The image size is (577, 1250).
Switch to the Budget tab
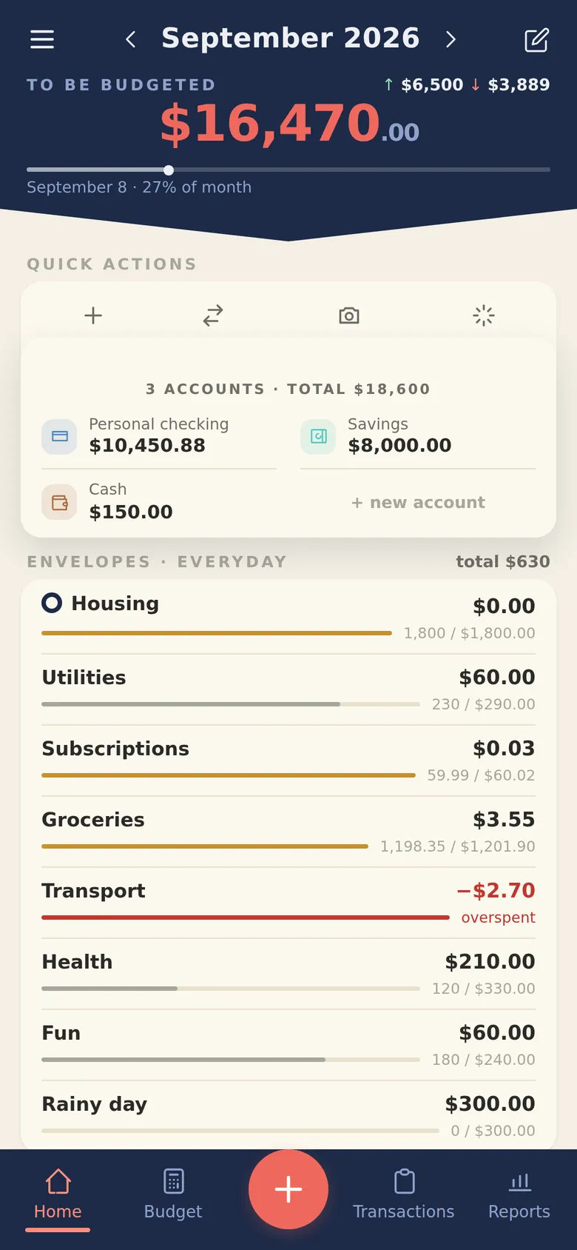coord(173,1194)
